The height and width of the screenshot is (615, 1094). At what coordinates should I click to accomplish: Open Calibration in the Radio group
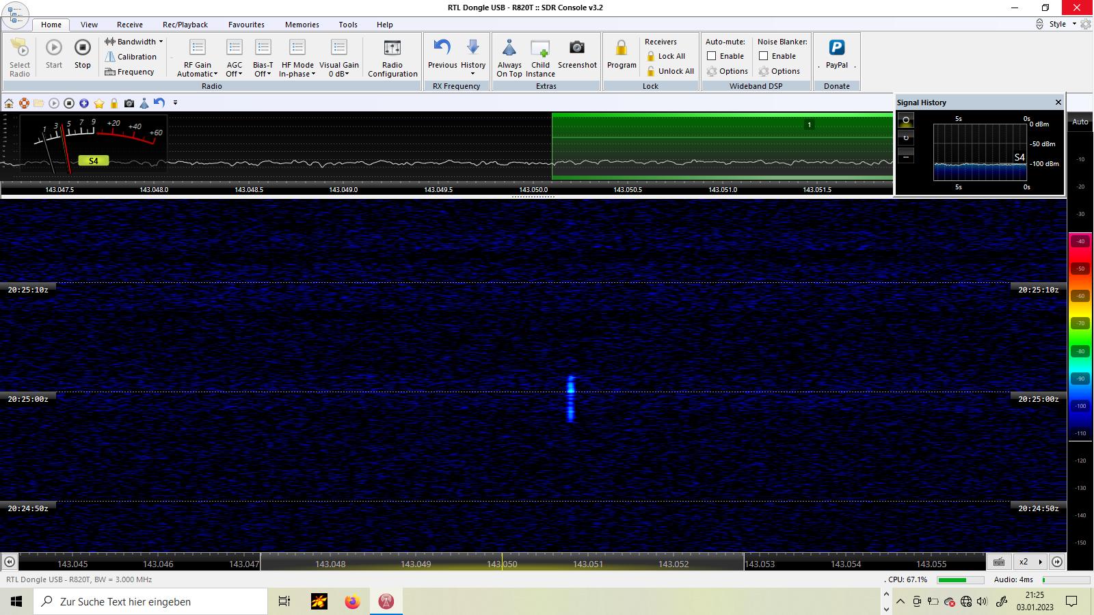point(131,57)
